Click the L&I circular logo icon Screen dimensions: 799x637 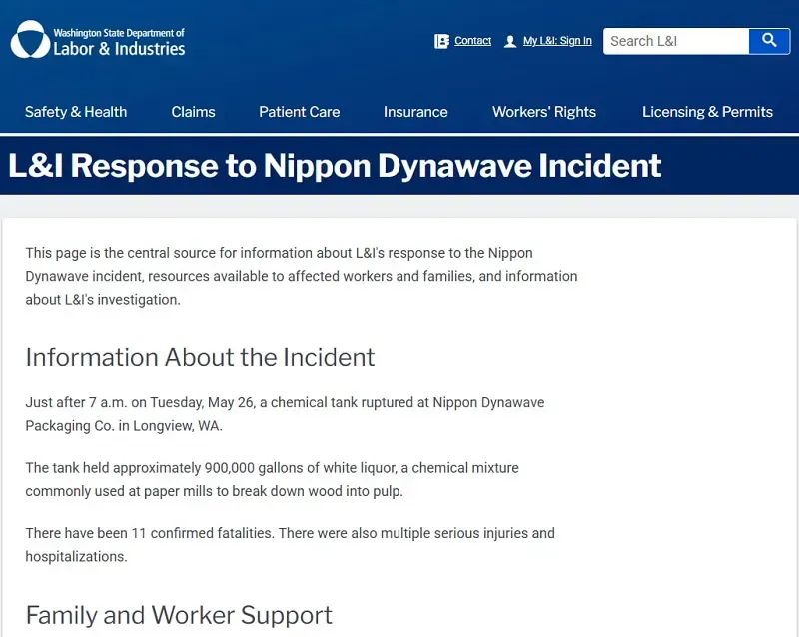[30, 39]
